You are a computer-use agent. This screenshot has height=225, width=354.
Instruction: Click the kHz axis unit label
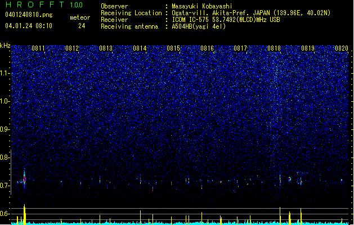coord(5,46)
